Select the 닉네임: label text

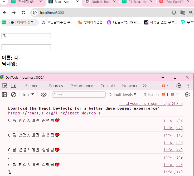tap(9, 64)
